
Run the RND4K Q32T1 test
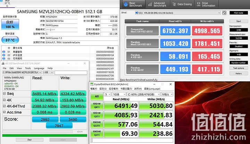tap(97, 124)
